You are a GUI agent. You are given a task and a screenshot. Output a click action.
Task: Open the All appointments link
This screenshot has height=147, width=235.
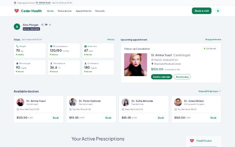[x=213, y=40]
